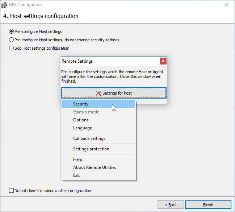The image size is (235, 212).
Task: Click the MSI Configurator app icon
Action: click(x=4, y=5)
